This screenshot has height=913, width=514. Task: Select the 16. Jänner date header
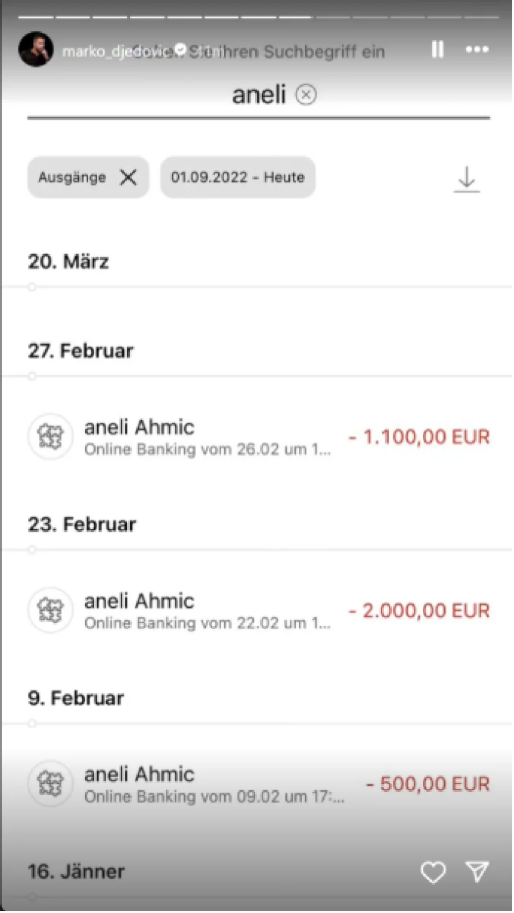(x=76, y=872)
